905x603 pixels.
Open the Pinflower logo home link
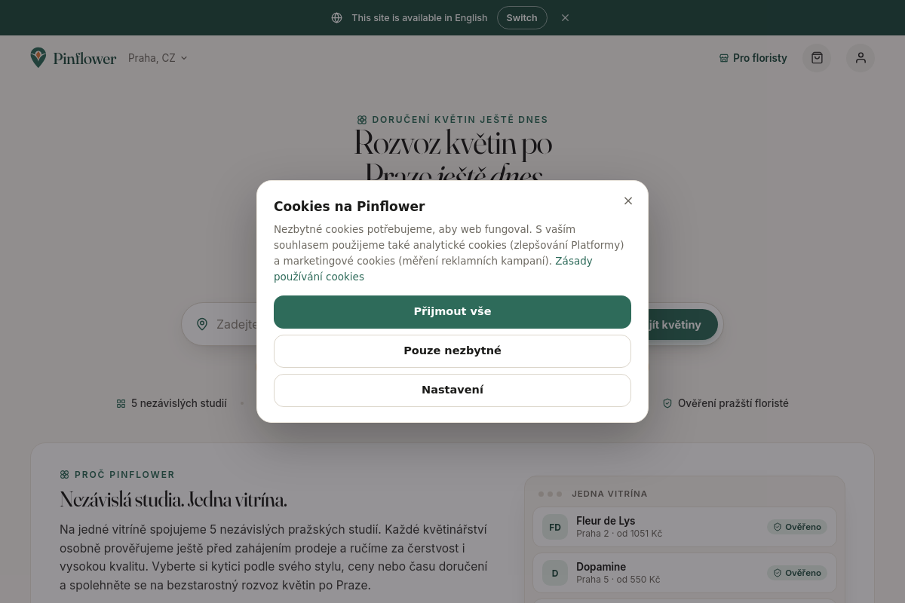click(73, 58)
